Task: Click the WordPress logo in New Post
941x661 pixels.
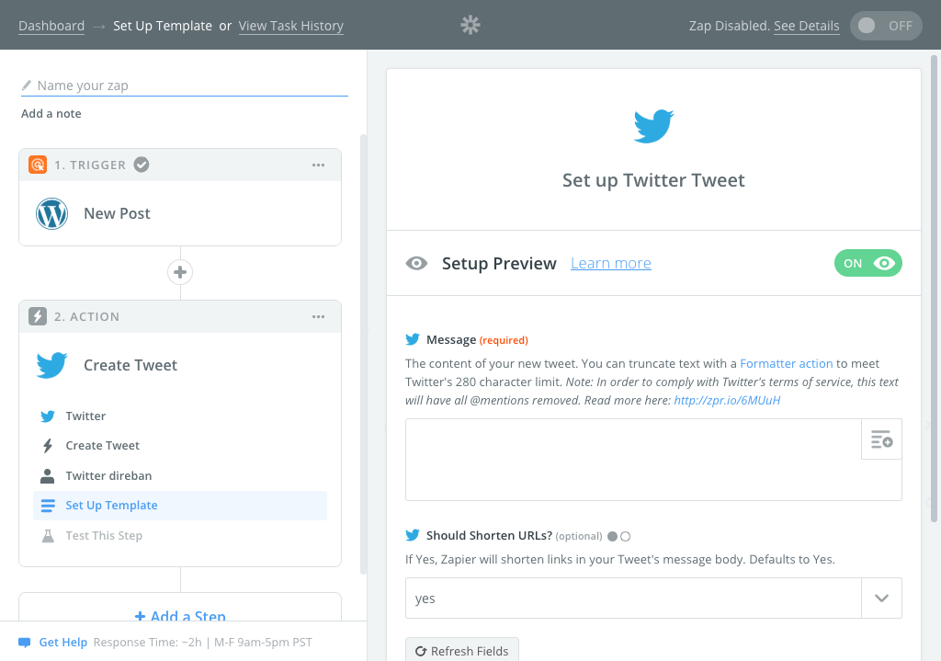Action: coord(51,213)
